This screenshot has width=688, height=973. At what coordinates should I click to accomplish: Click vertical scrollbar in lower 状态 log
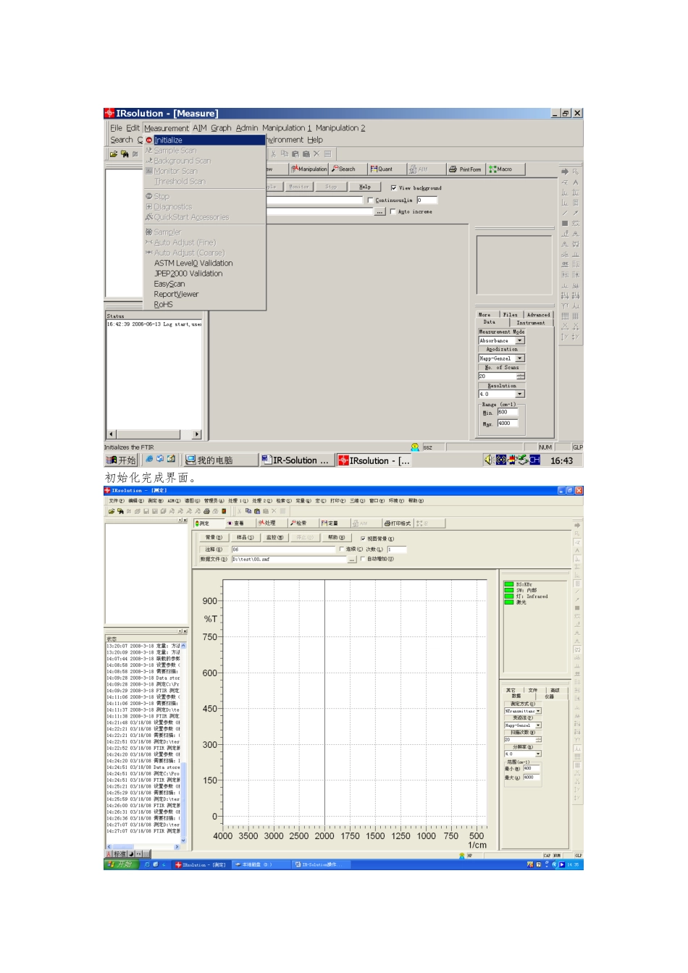(183, 743)
